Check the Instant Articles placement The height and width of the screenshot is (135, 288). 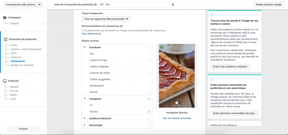point(149,60)
